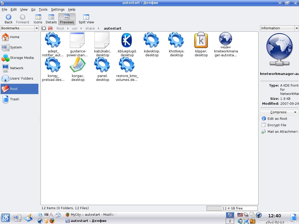The height and width of the screenshot is (224, 299).
Task: Open System in the Bookmarks sidebar
Action: [19, 47]
